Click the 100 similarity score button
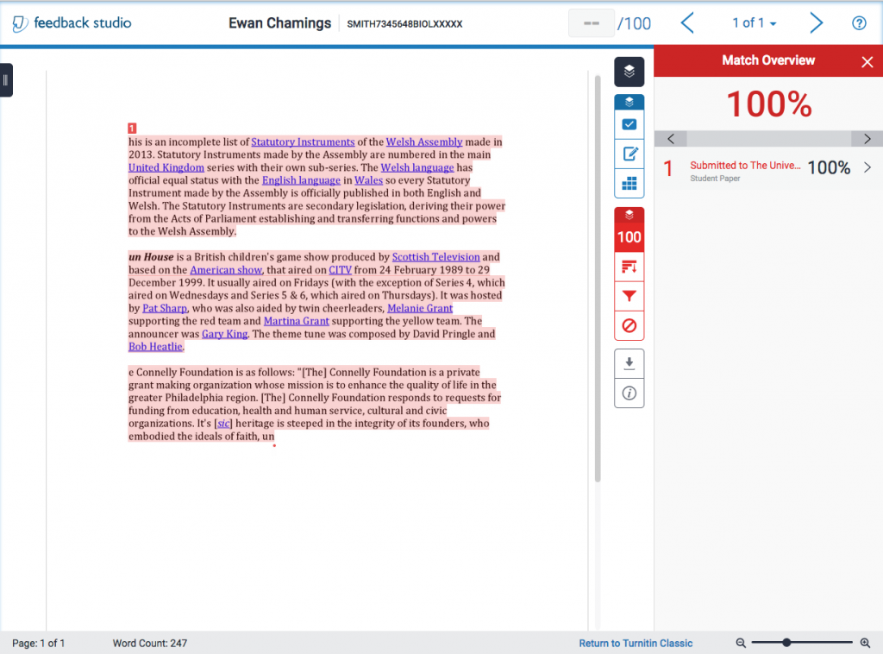883x654 pixels. pyautogui.click(x=629, y=237)
